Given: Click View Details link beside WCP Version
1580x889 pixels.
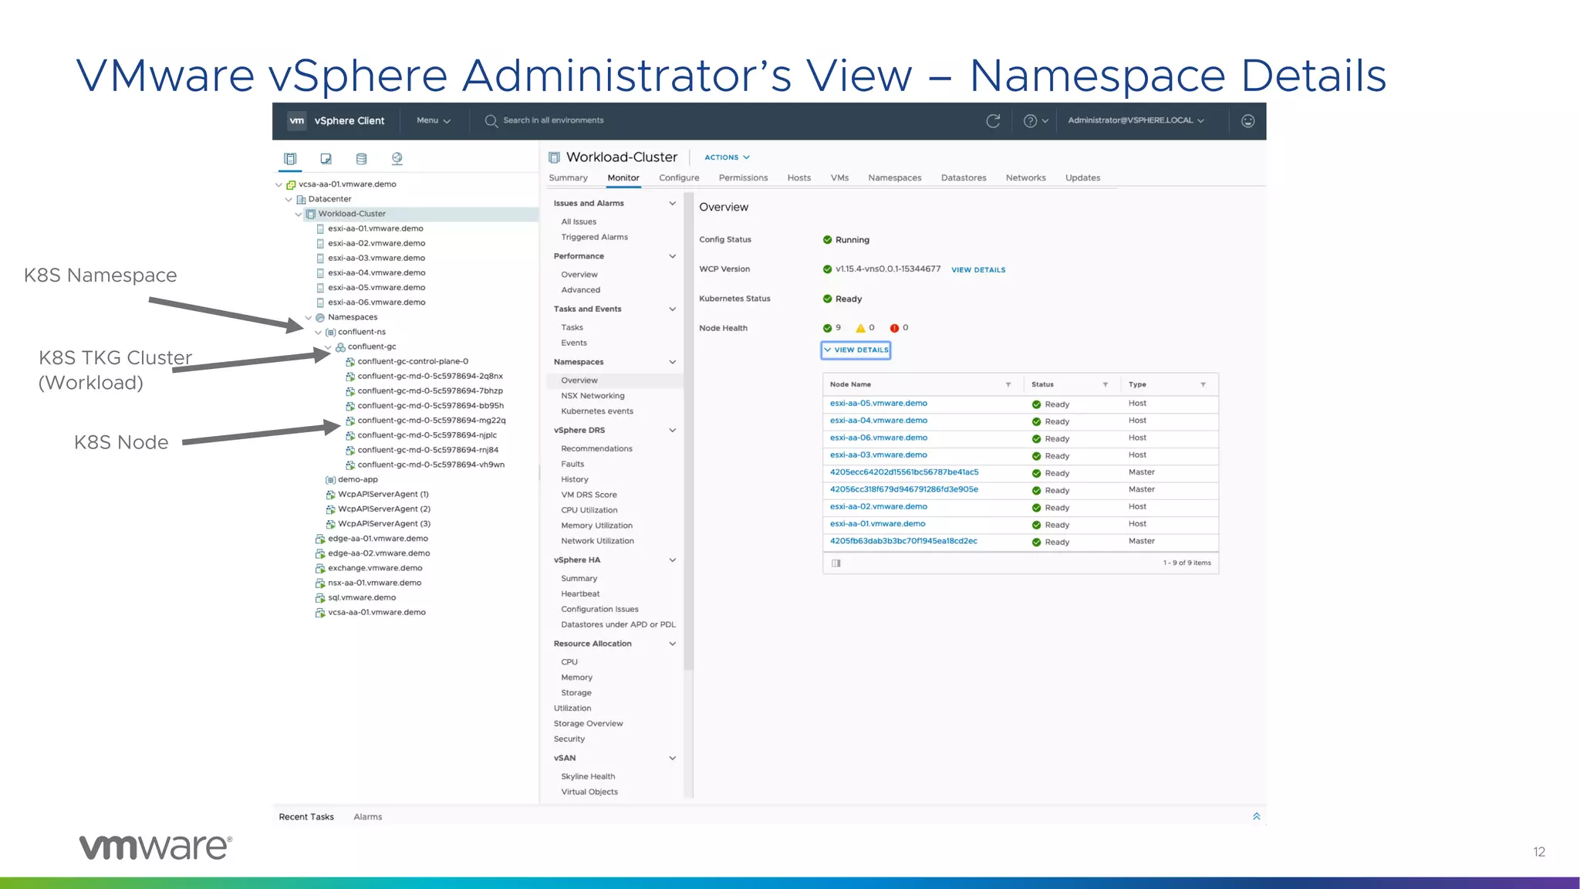Looking at the screenshot, I should (977, 270).
